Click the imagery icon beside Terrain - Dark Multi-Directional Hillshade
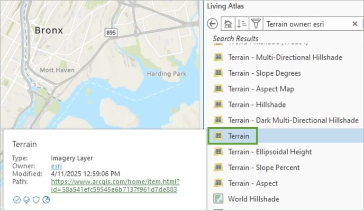 click(218, 120)
